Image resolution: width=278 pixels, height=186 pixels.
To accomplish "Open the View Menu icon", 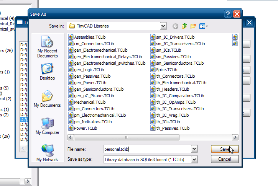I will [204, 26].
